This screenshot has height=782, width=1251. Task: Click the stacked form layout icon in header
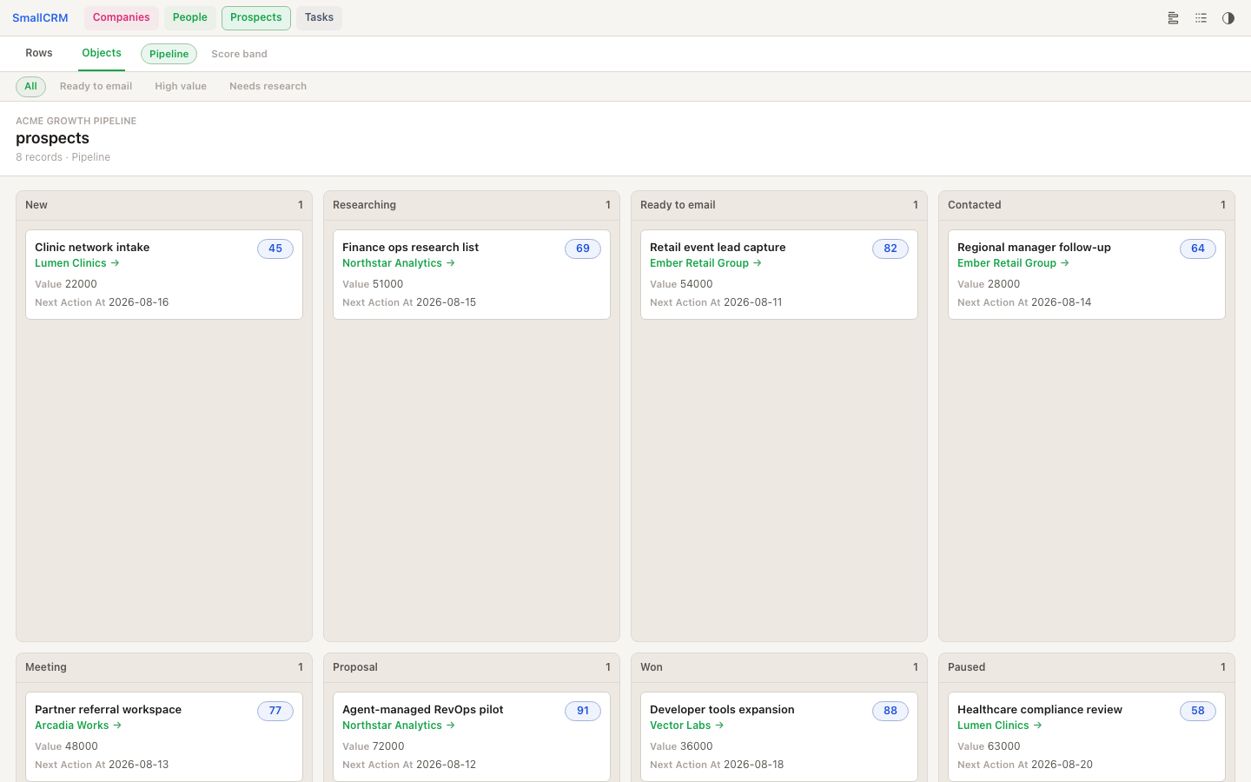click(1173, 18)
